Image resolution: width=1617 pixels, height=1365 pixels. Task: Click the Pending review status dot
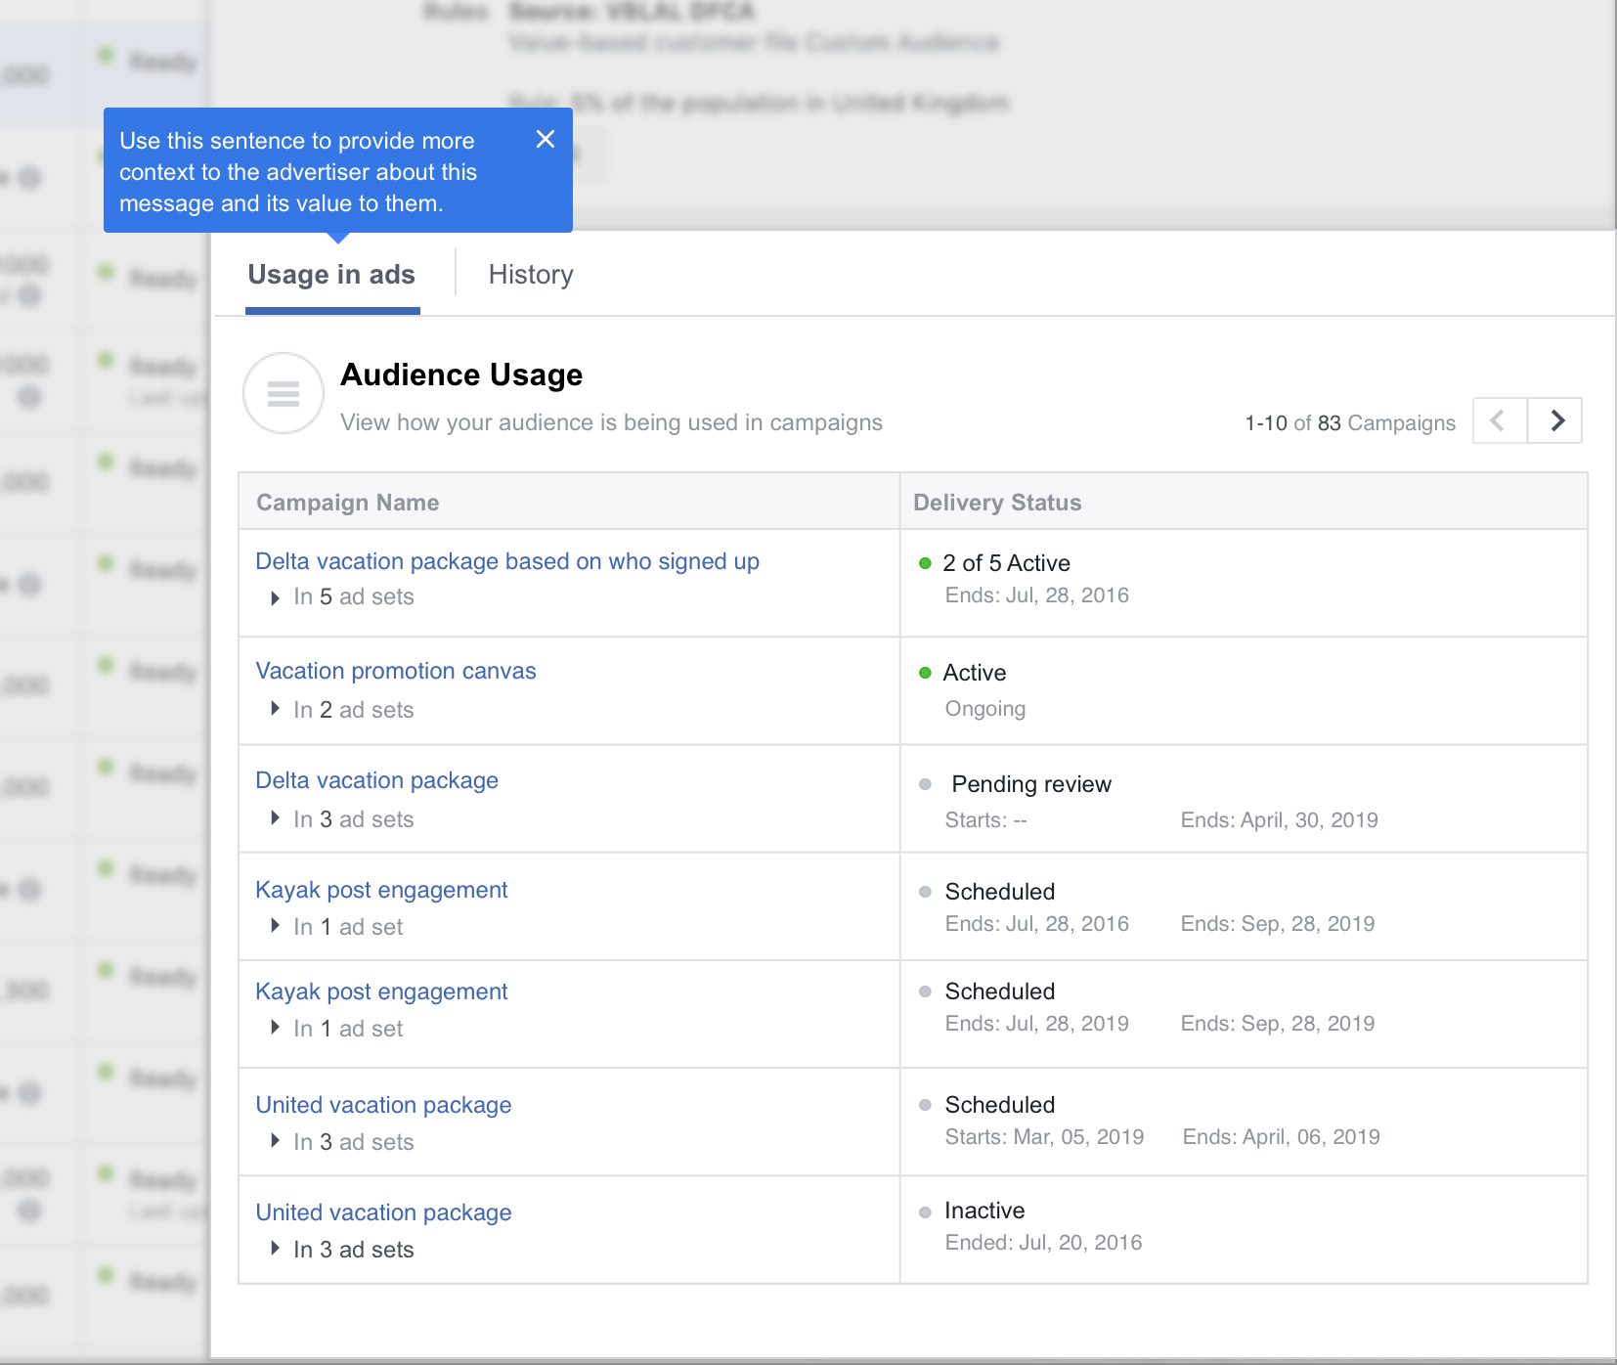pyautogui.click(x=925, y=784)
